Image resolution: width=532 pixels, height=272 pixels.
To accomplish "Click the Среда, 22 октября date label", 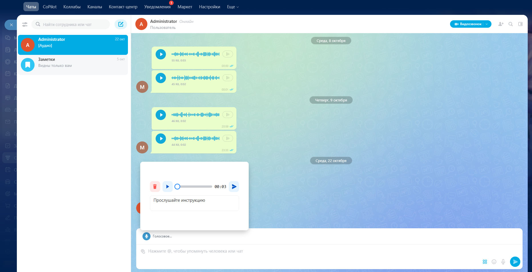I will 331,161.
